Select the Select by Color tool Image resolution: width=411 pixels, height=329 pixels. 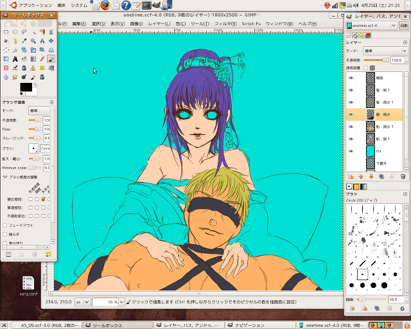click(42, 32)
